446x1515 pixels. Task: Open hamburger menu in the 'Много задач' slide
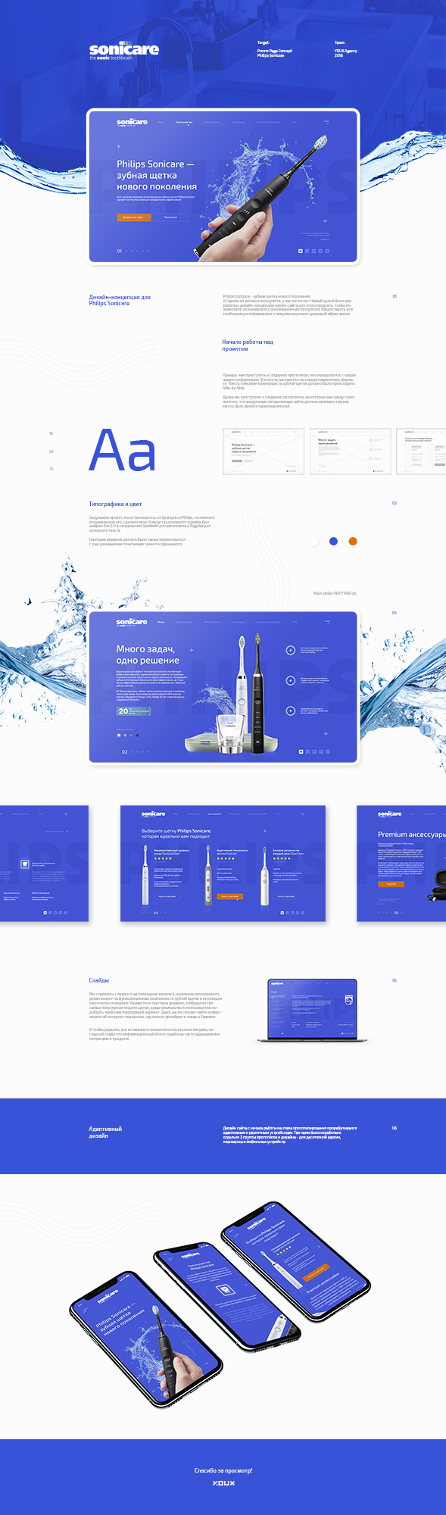tap(327, 622)
